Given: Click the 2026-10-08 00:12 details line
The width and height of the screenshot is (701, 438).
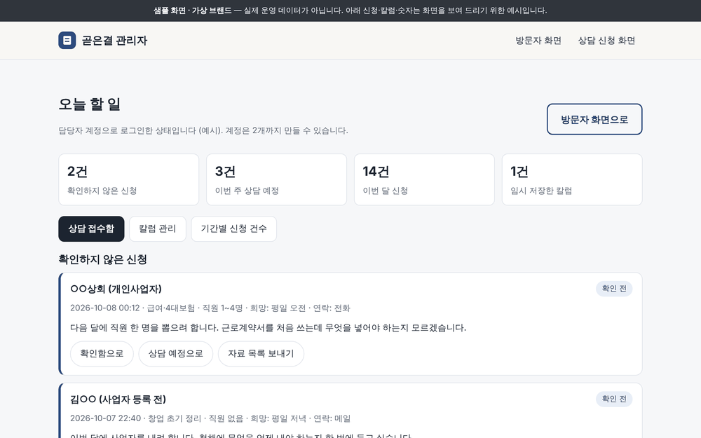Looking at the screenshot, I should (210, 308).
